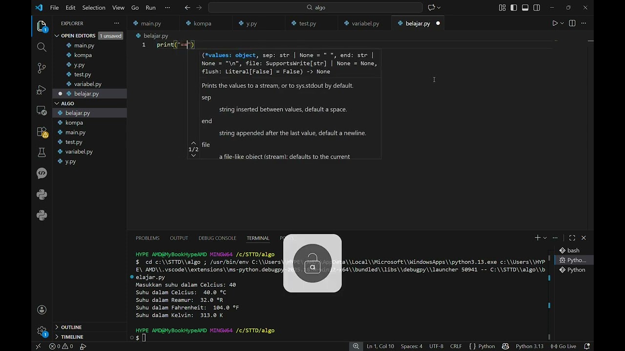Open Source Control view
Image resolution: width=625 pixels, height=351 pixels.
click(42, 68)
